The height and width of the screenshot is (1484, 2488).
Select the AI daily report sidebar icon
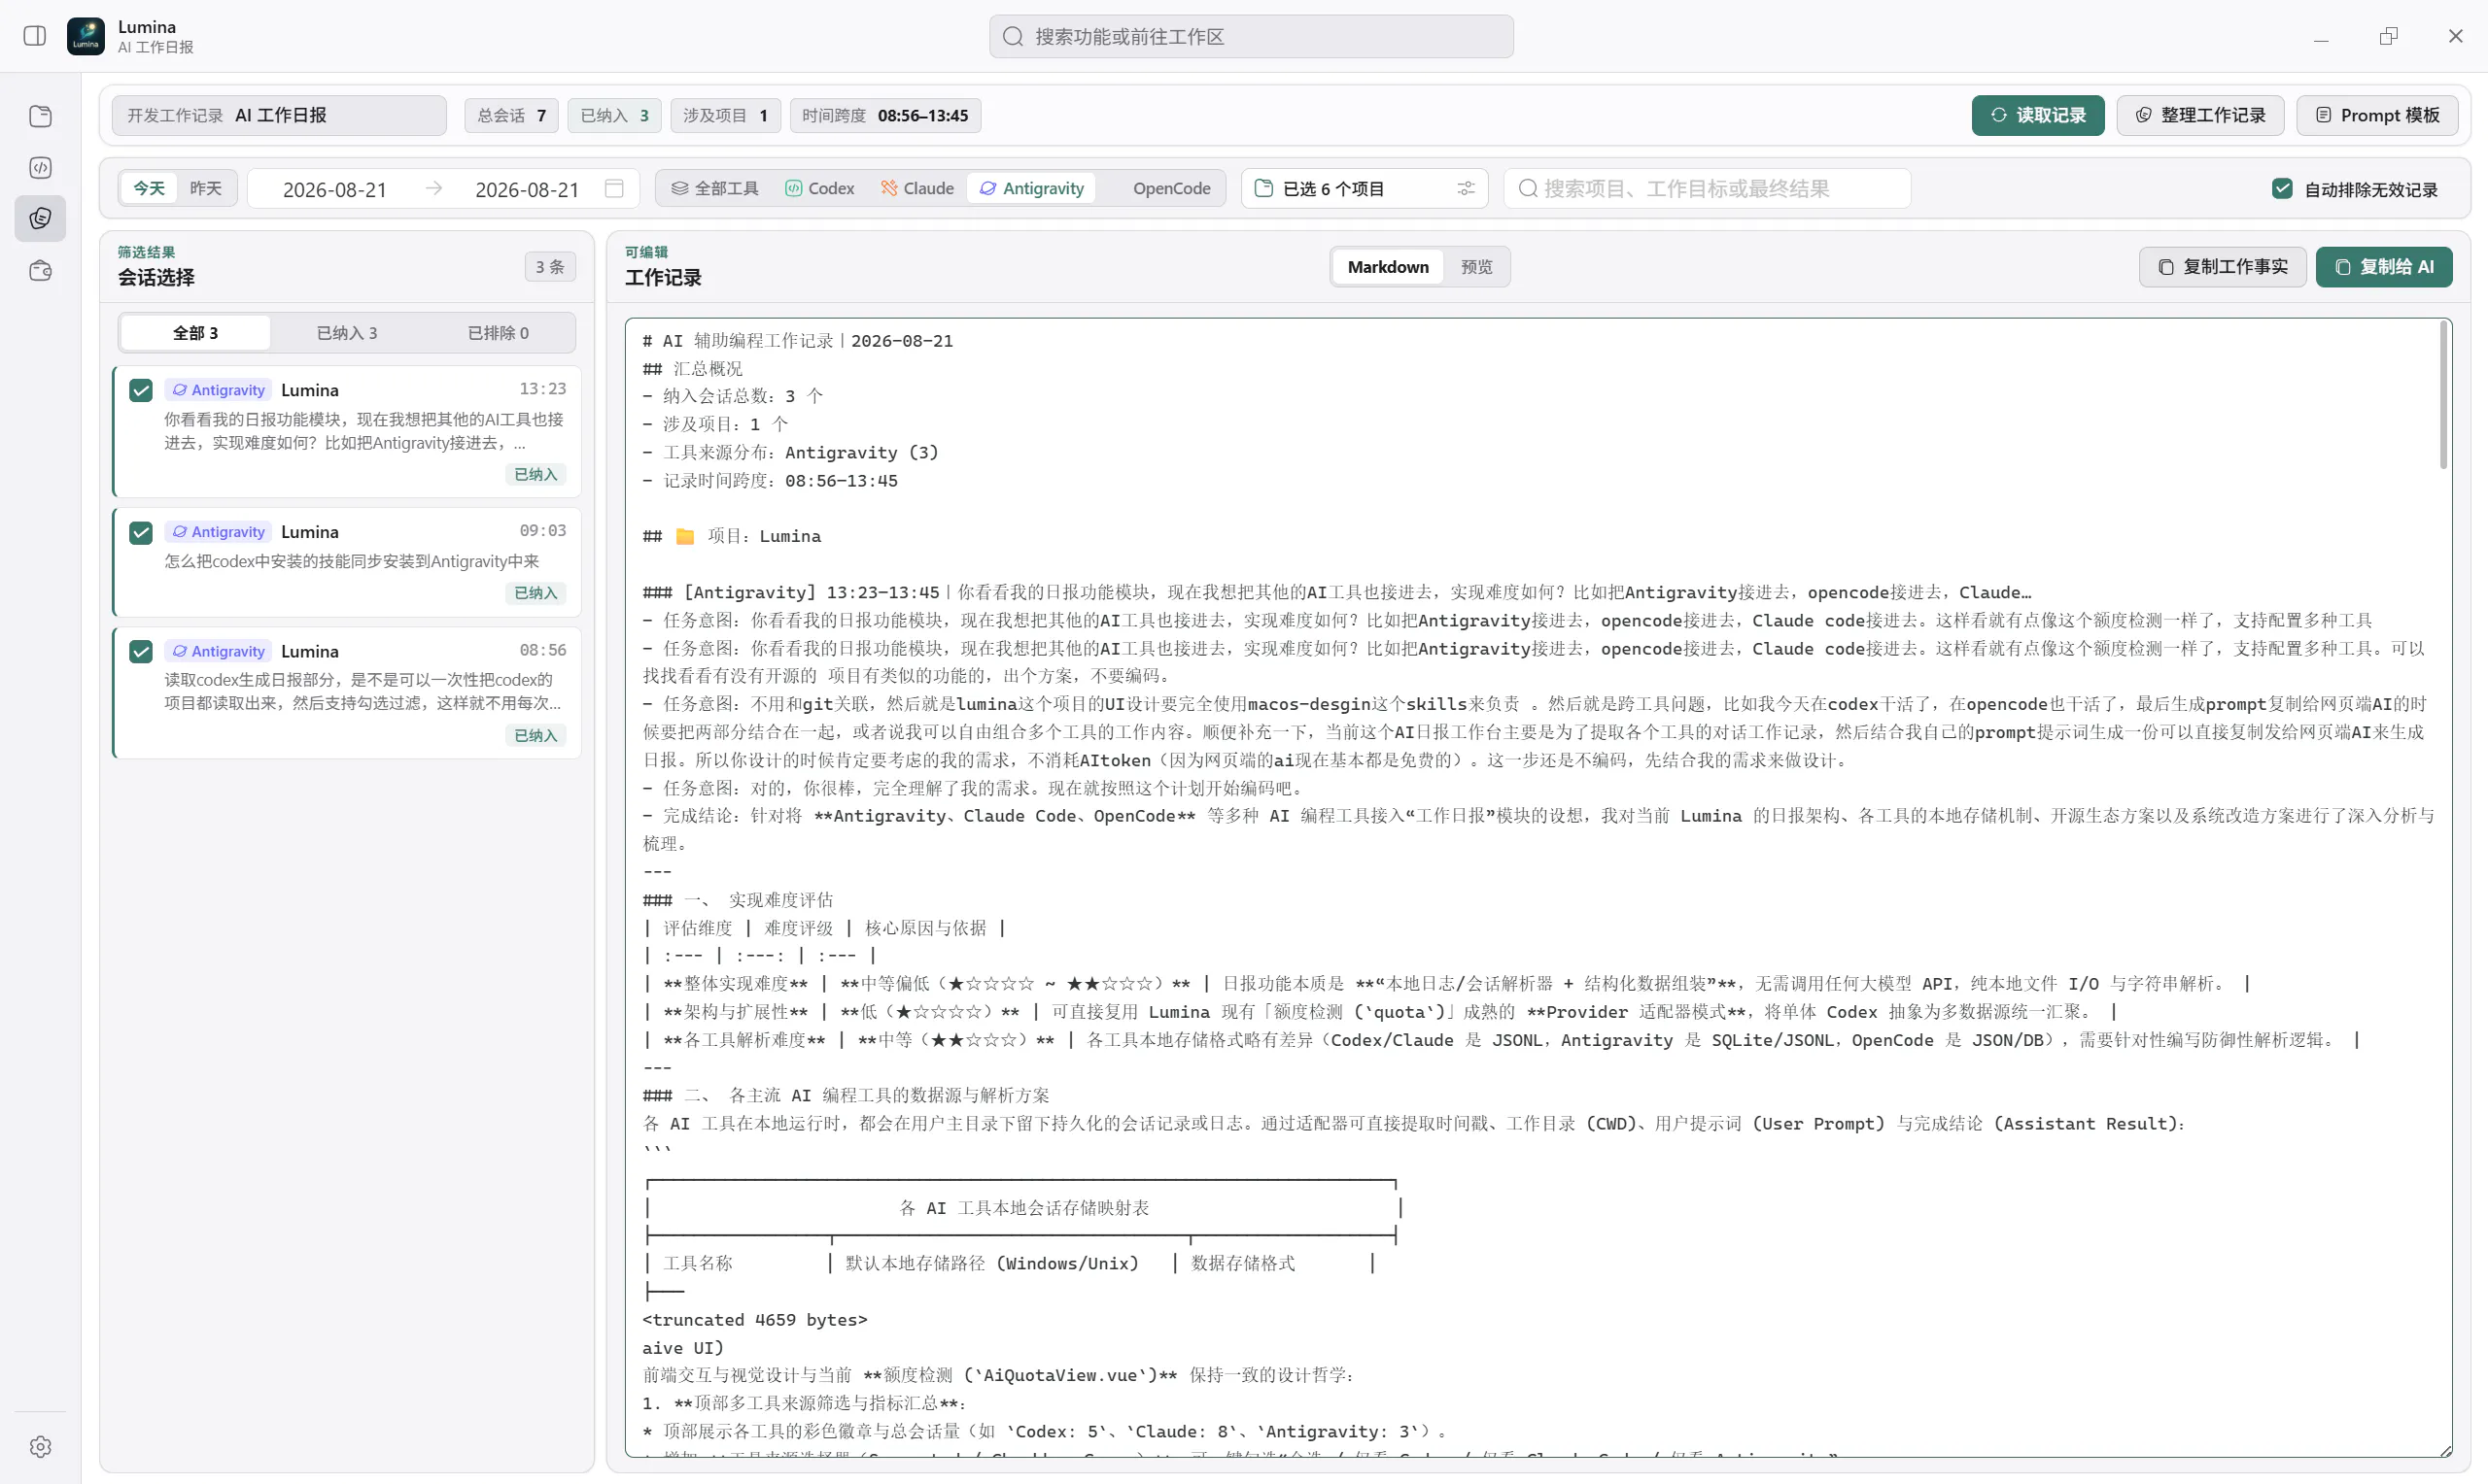pyautogui.click(x=41, y=218)
